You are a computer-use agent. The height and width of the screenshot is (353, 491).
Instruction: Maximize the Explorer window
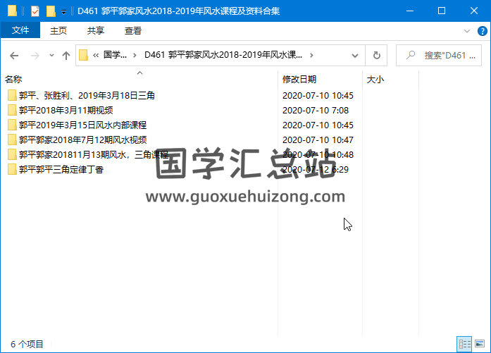coord(442,11)
